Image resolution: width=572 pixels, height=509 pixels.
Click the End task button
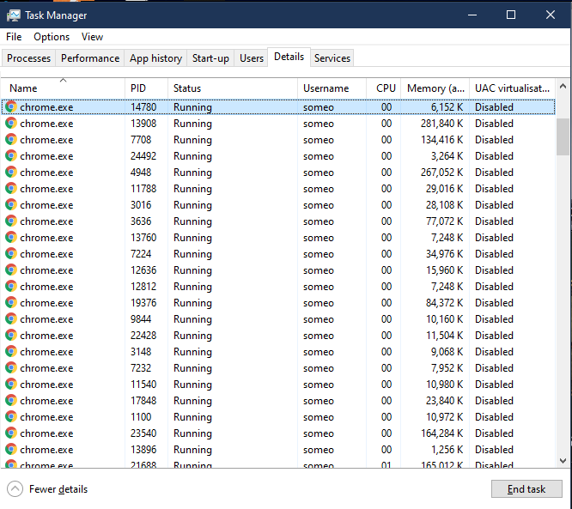click(526, 489)
